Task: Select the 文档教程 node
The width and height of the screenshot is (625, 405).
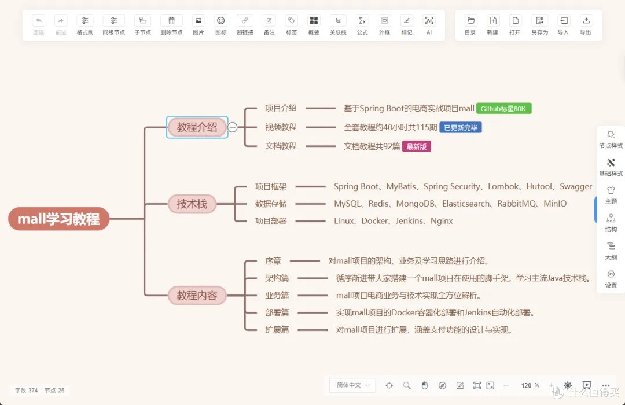Action: tap(281, 146)
